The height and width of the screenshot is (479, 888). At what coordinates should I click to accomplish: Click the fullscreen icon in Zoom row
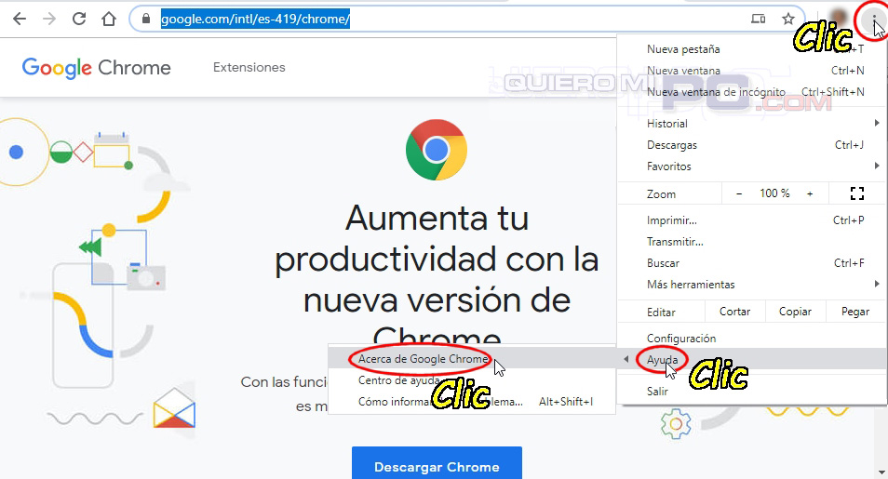pos(857,193)
